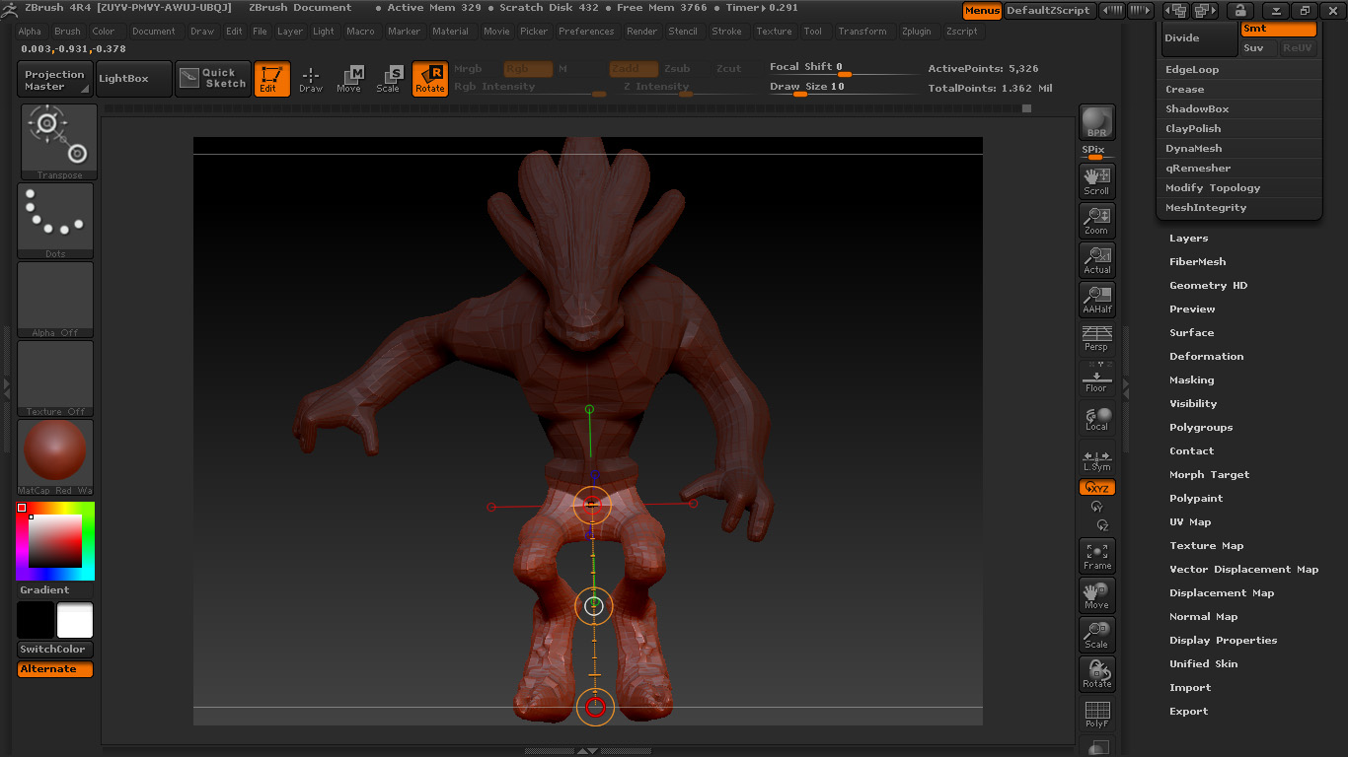This screenshot has width=1348, height=757.
Task: Set view to Actual size
Action: point(1096,259)
